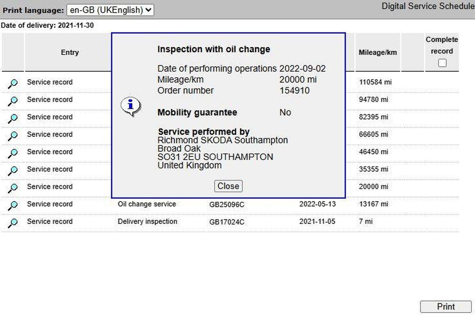This screenshot has height=318, width=475.
Task: Click date 2021-11-05 in table
Action: click(317, 221)
